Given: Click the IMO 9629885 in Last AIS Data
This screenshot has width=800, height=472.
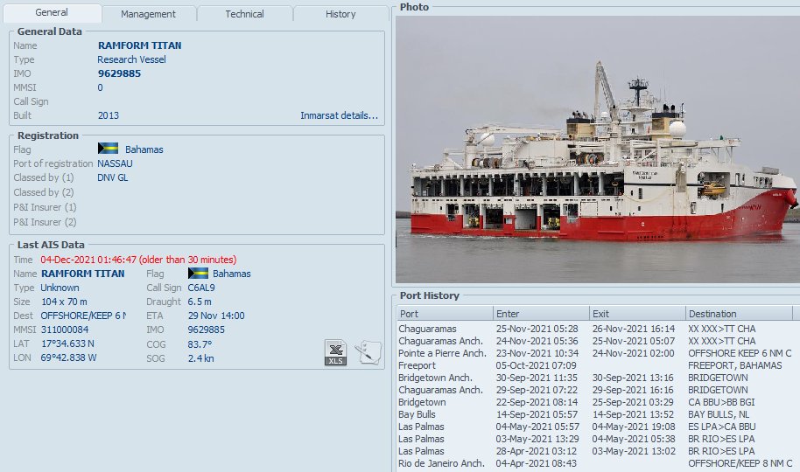Looking at the screenshot, I should point(206,330).
